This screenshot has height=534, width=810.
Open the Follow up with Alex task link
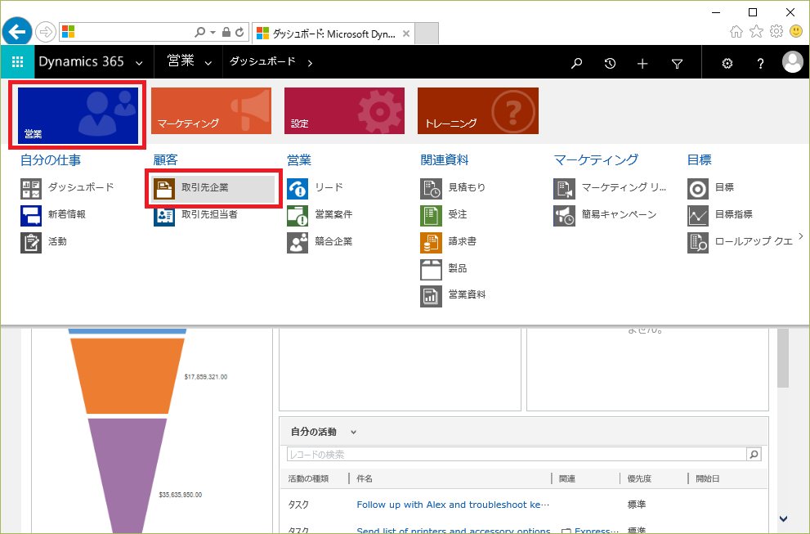(453, 505)
